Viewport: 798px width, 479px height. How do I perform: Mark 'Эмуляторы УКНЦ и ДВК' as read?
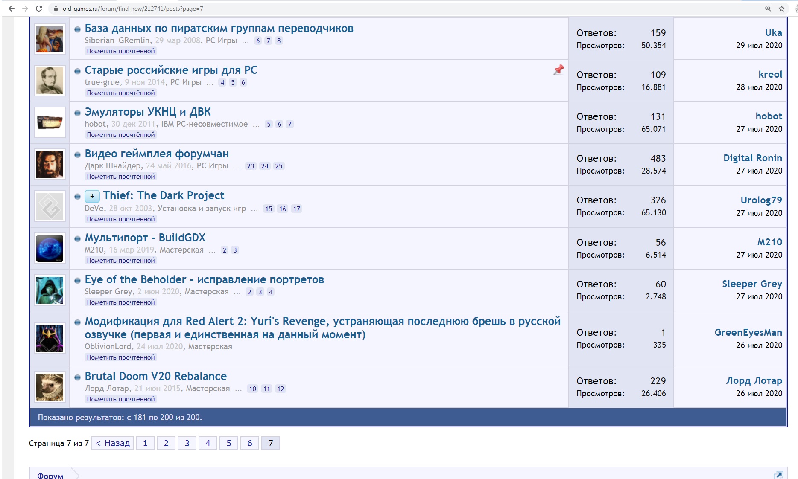tap(121, 135)
